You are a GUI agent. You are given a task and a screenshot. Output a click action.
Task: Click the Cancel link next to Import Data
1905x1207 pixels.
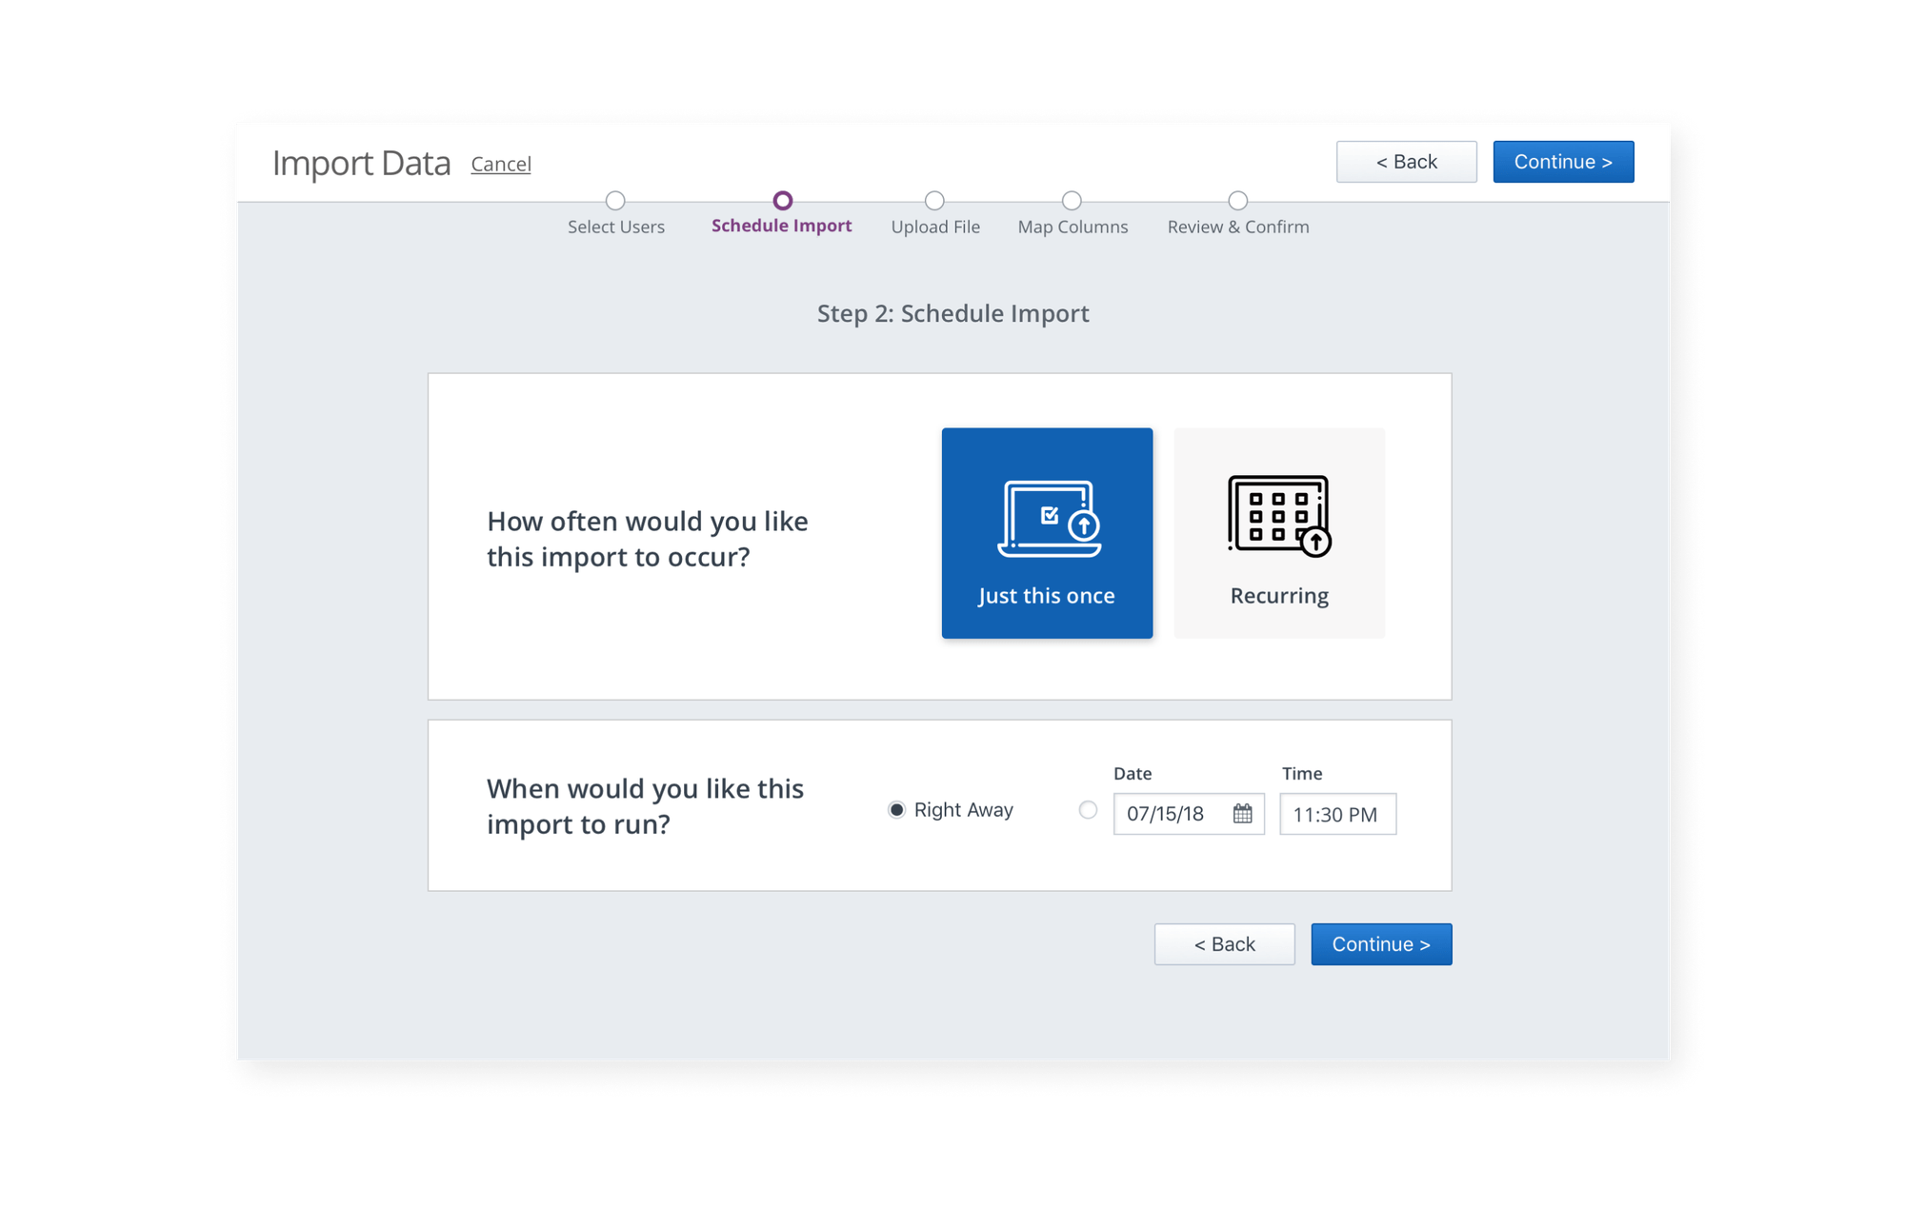501,164
